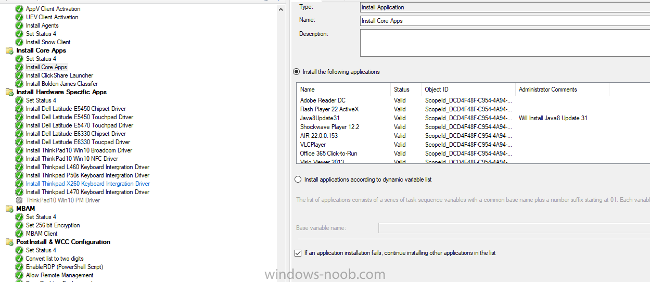Click the Description text box
650x282 pixels.
pos(505,43)
